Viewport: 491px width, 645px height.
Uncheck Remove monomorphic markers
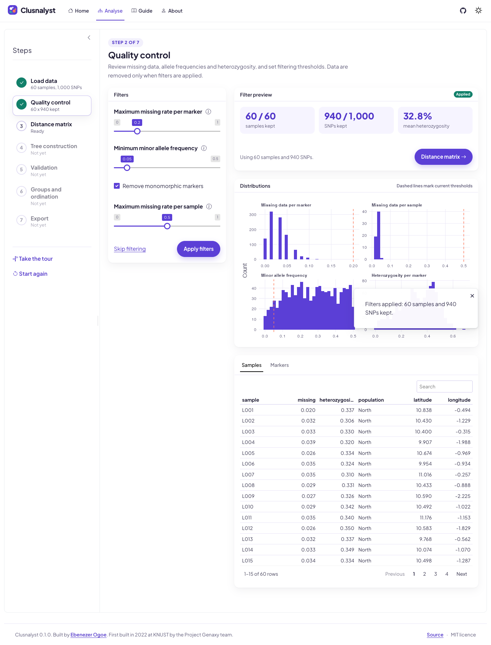(x=117, y=186)
